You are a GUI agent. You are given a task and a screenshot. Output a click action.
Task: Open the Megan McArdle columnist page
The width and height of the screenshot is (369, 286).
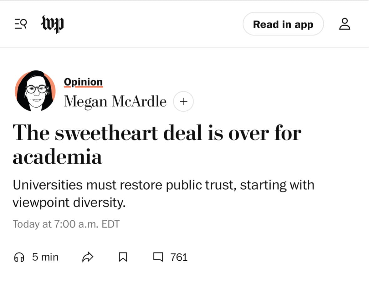(x=115, y=101)
